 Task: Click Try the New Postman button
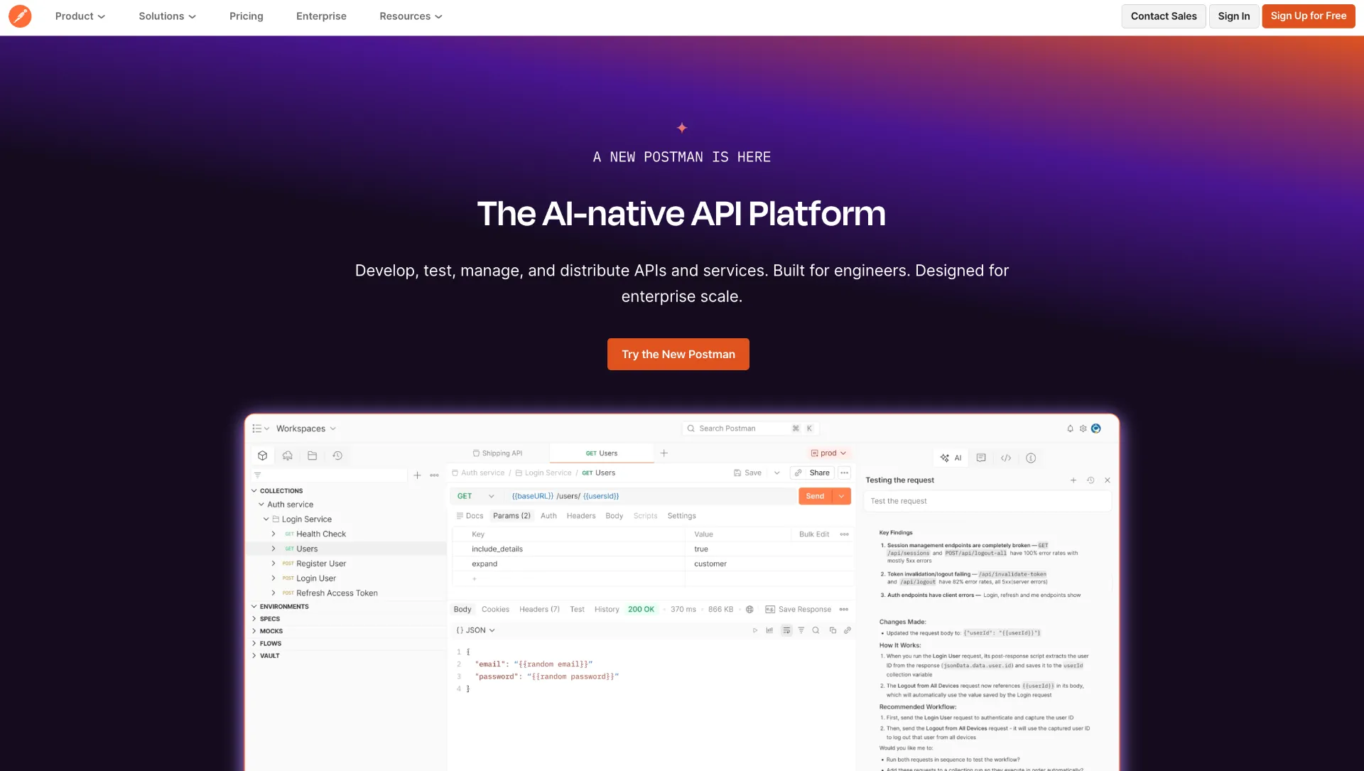pos(678,354)
